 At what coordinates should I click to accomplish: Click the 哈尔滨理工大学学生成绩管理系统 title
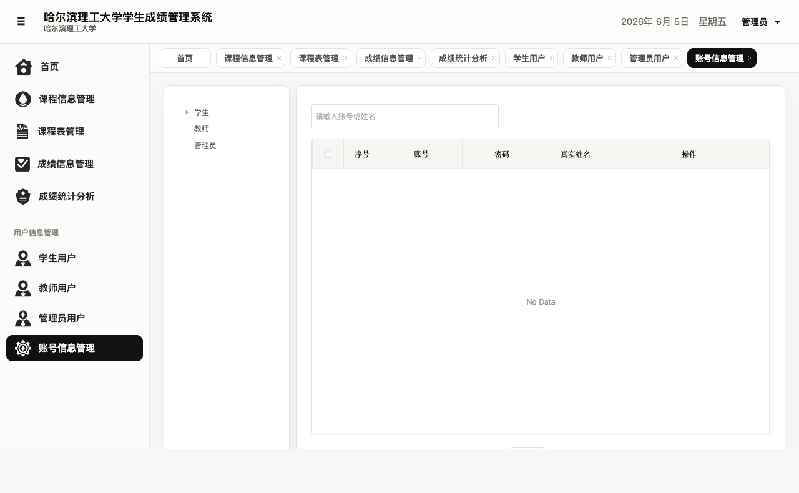tap(128, 17)
